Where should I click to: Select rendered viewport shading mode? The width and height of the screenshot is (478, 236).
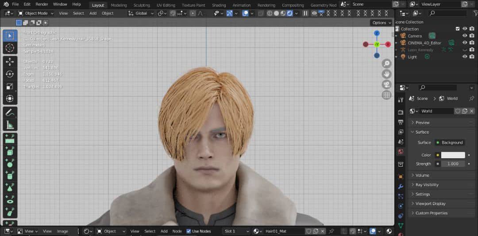pyautogui.click(x=289, y=13)
